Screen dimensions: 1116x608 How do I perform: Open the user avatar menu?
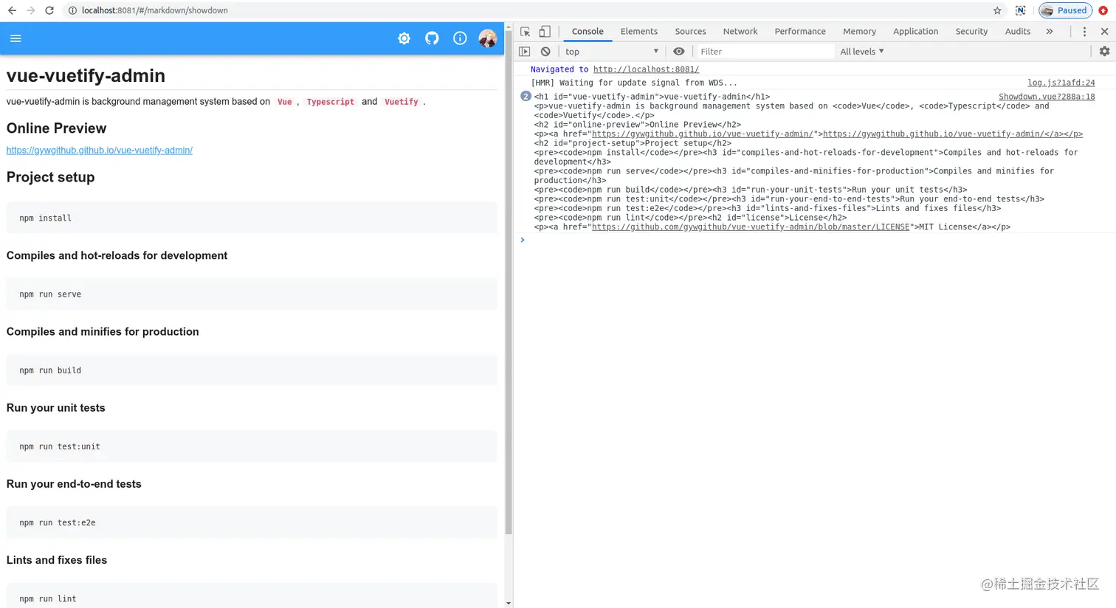pyautogui.click(x=488, y=38)
